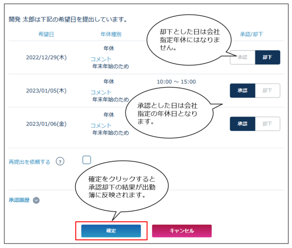Image resolution: width=292 pixels, height=248 pixels.
Task: Open コメント link for 2022/12/29 row
Action: click(x=101, y=59)
